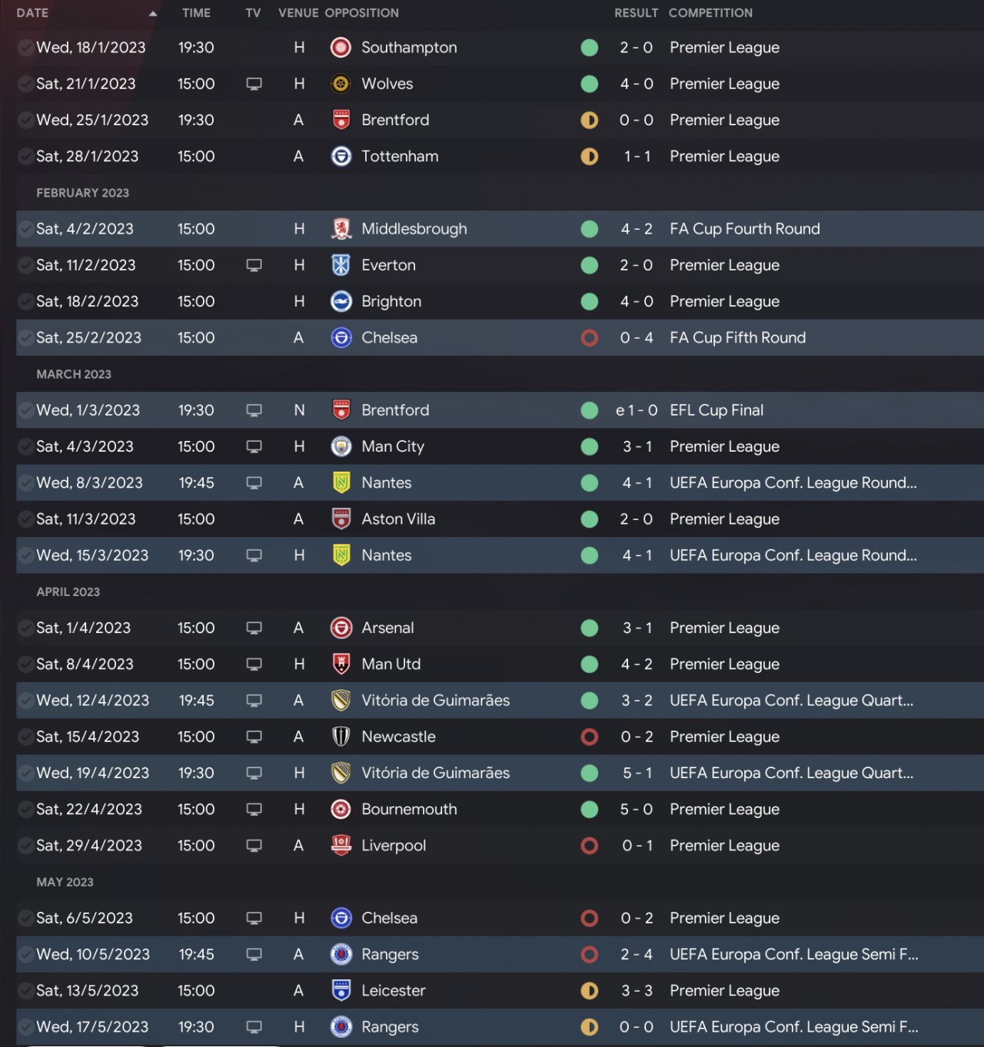Toggle the checkmark for the Sat 4/2/2023 fixture
The height and width of the screenshot is (1047, 984).
(25, 229)
